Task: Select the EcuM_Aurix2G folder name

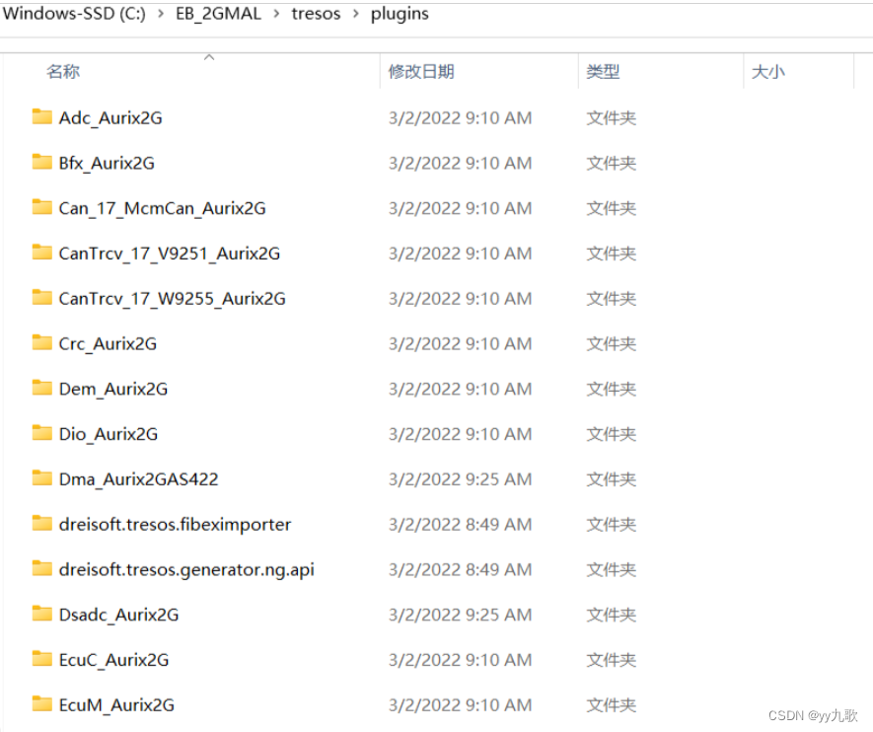Action: pyautogui.click(x=116, y=704)
